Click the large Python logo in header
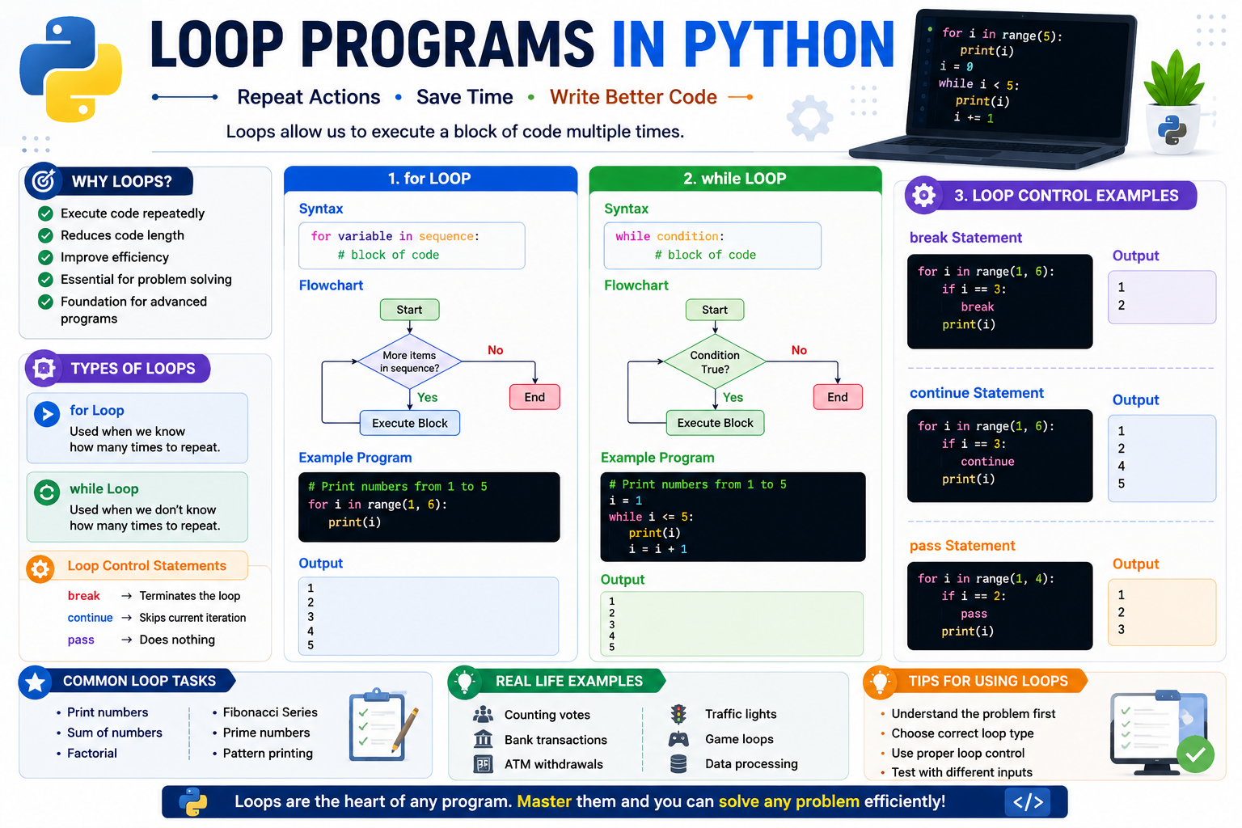 [71, 70]
